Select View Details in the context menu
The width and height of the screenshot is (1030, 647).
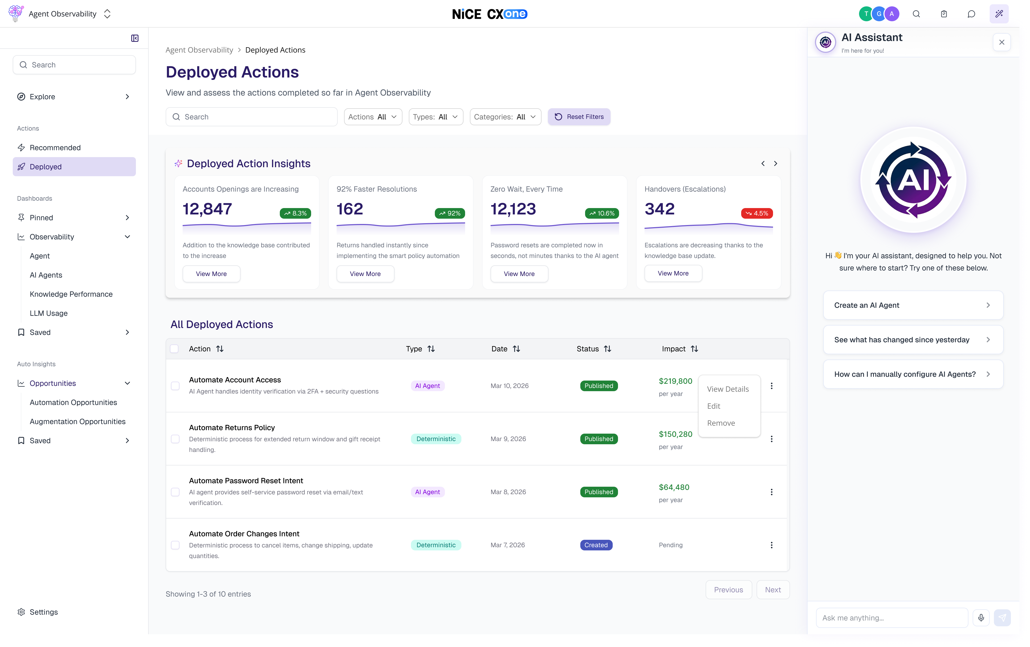click(x=728, y=389)
